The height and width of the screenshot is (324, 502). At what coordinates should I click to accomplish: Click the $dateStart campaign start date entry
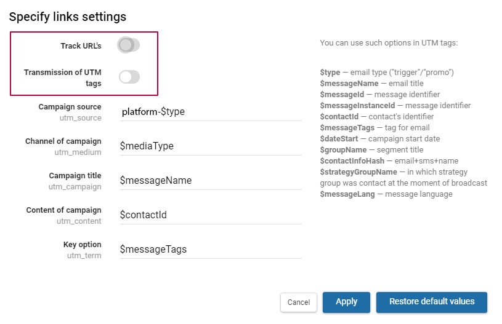point(380,139)
